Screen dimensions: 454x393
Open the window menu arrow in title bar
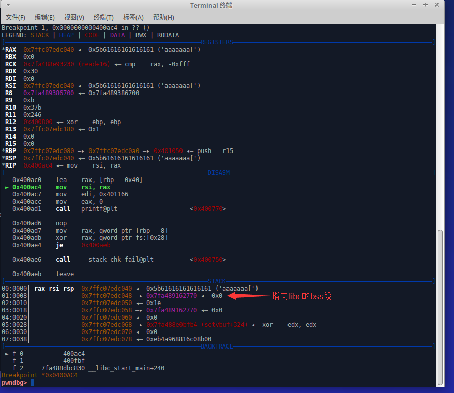[x=7, y=5]
